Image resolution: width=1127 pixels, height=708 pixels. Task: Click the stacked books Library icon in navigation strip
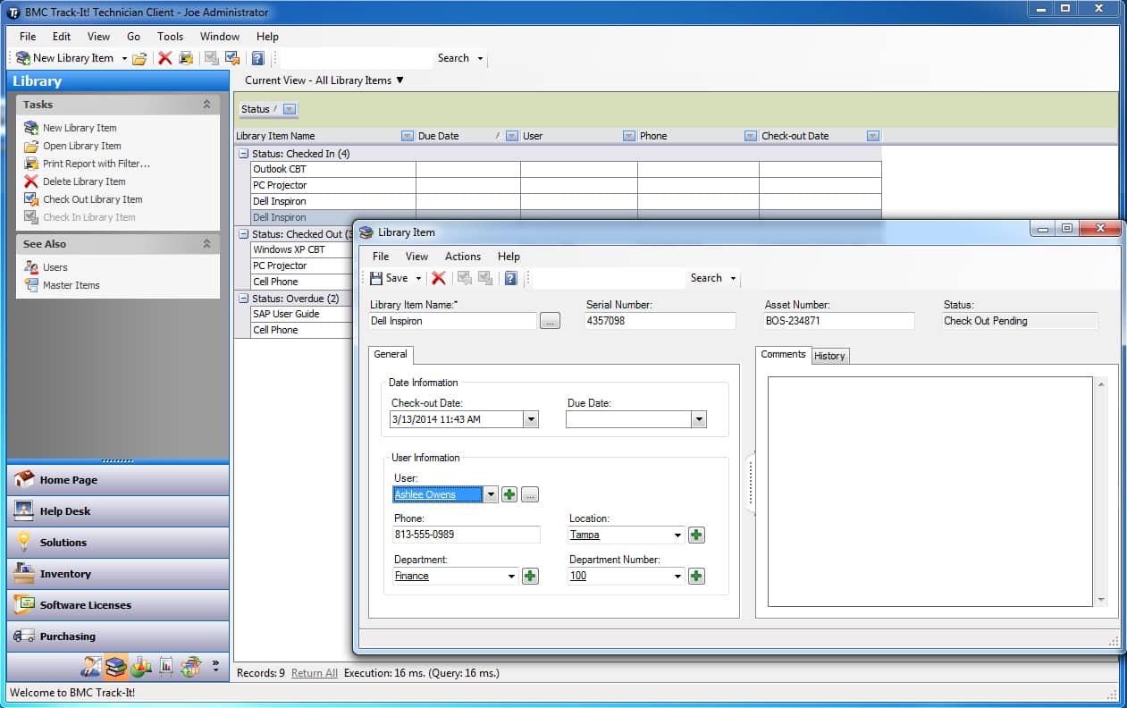pyautogui.click(x=116, y=666)
